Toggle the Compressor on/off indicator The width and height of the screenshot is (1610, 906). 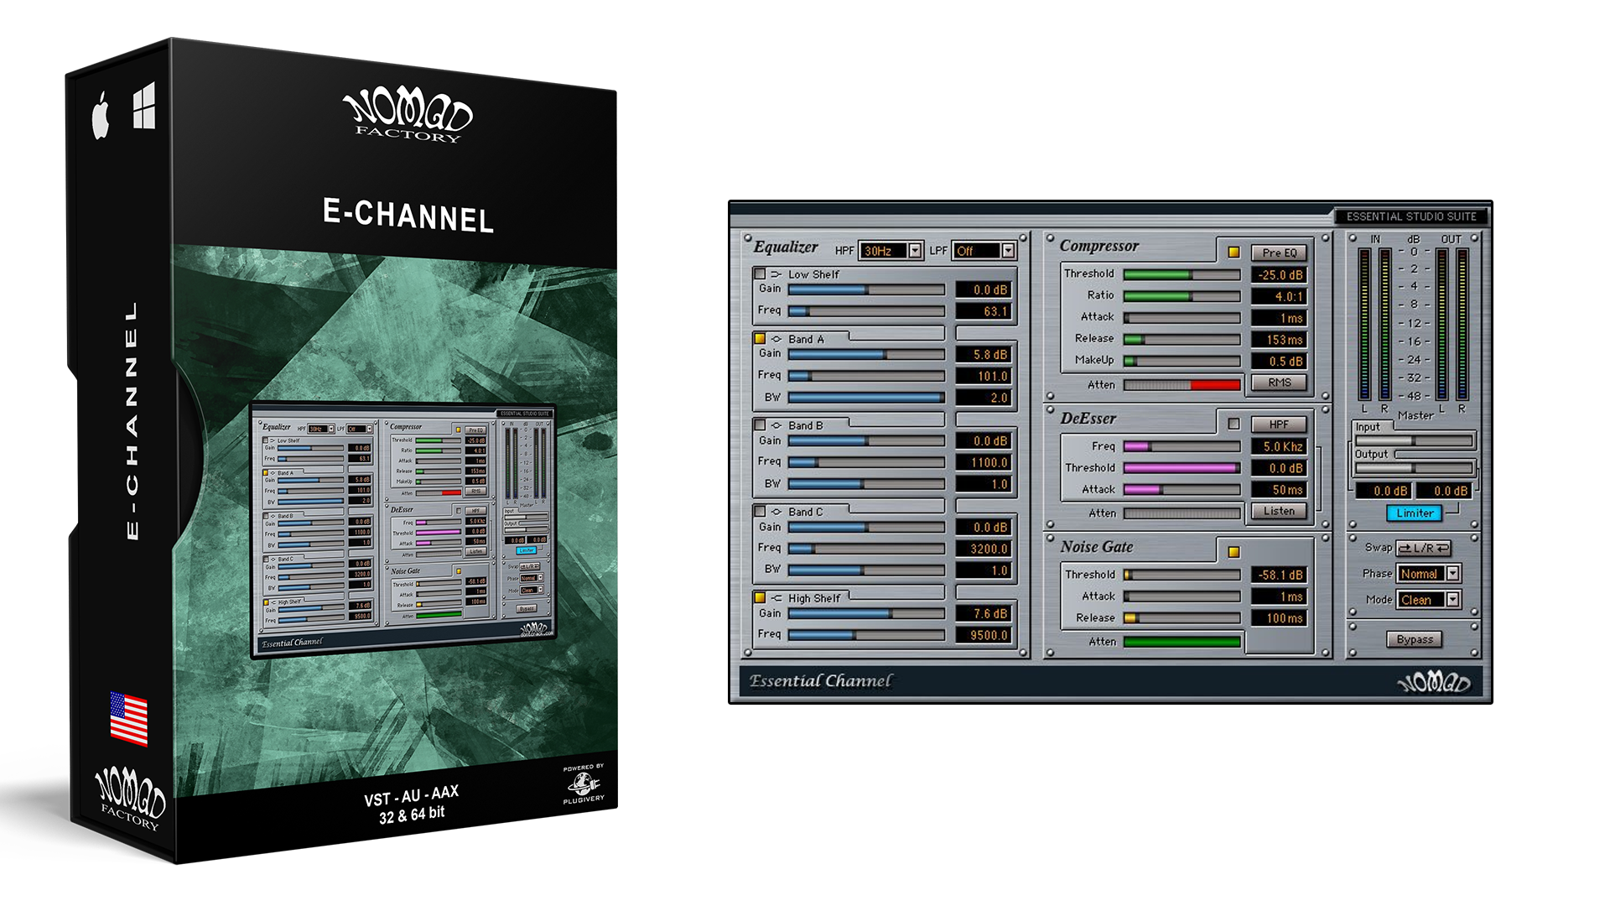1233,252
